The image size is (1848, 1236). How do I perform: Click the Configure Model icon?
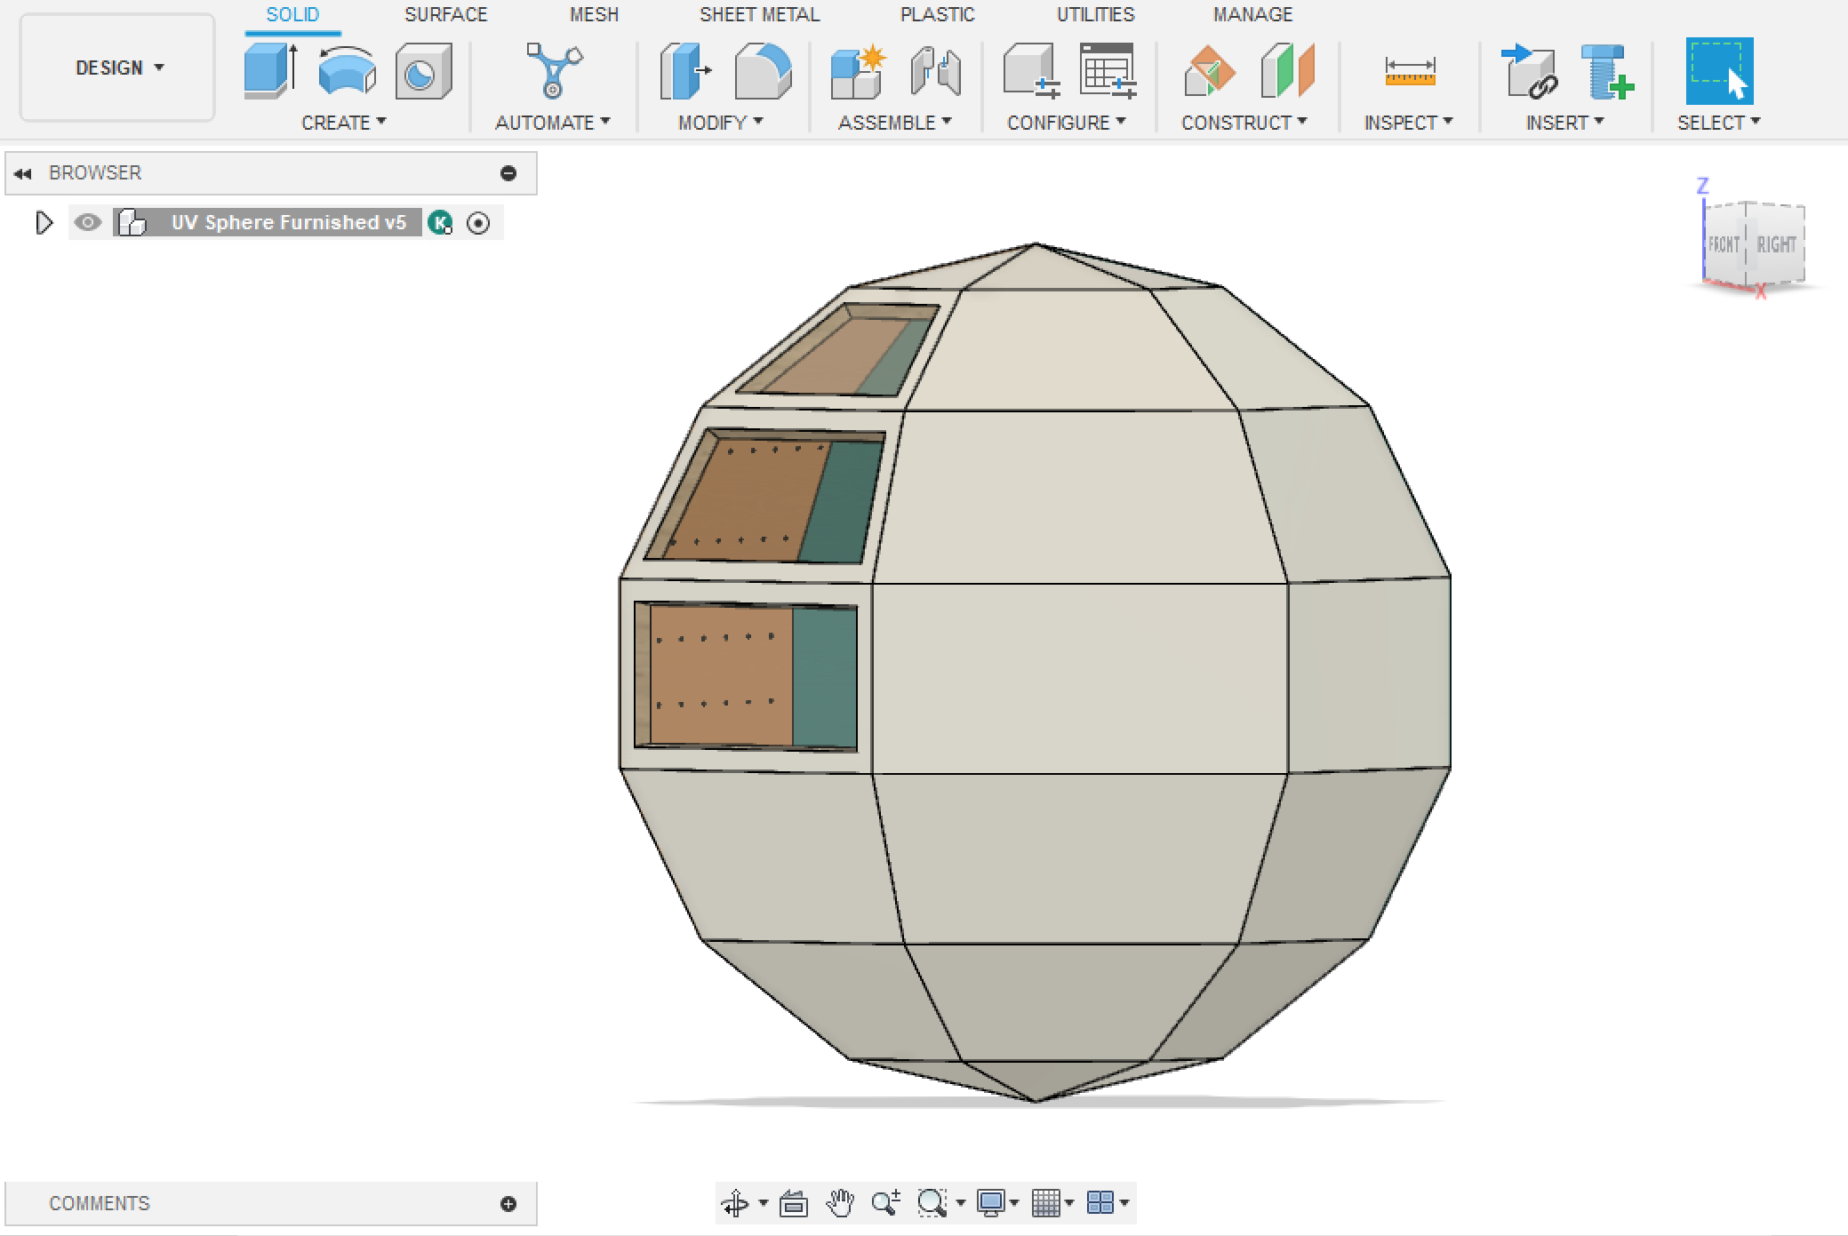coord(1031,71)
